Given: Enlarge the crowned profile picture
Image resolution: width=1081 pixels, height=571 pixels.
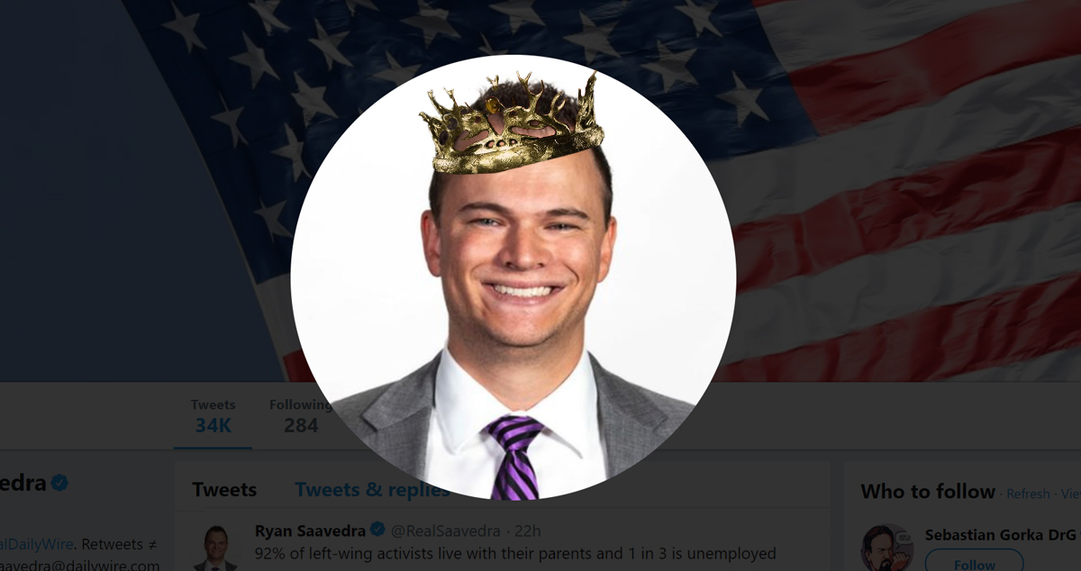Looking at the screenshot, I should click(x=513, y=277).
